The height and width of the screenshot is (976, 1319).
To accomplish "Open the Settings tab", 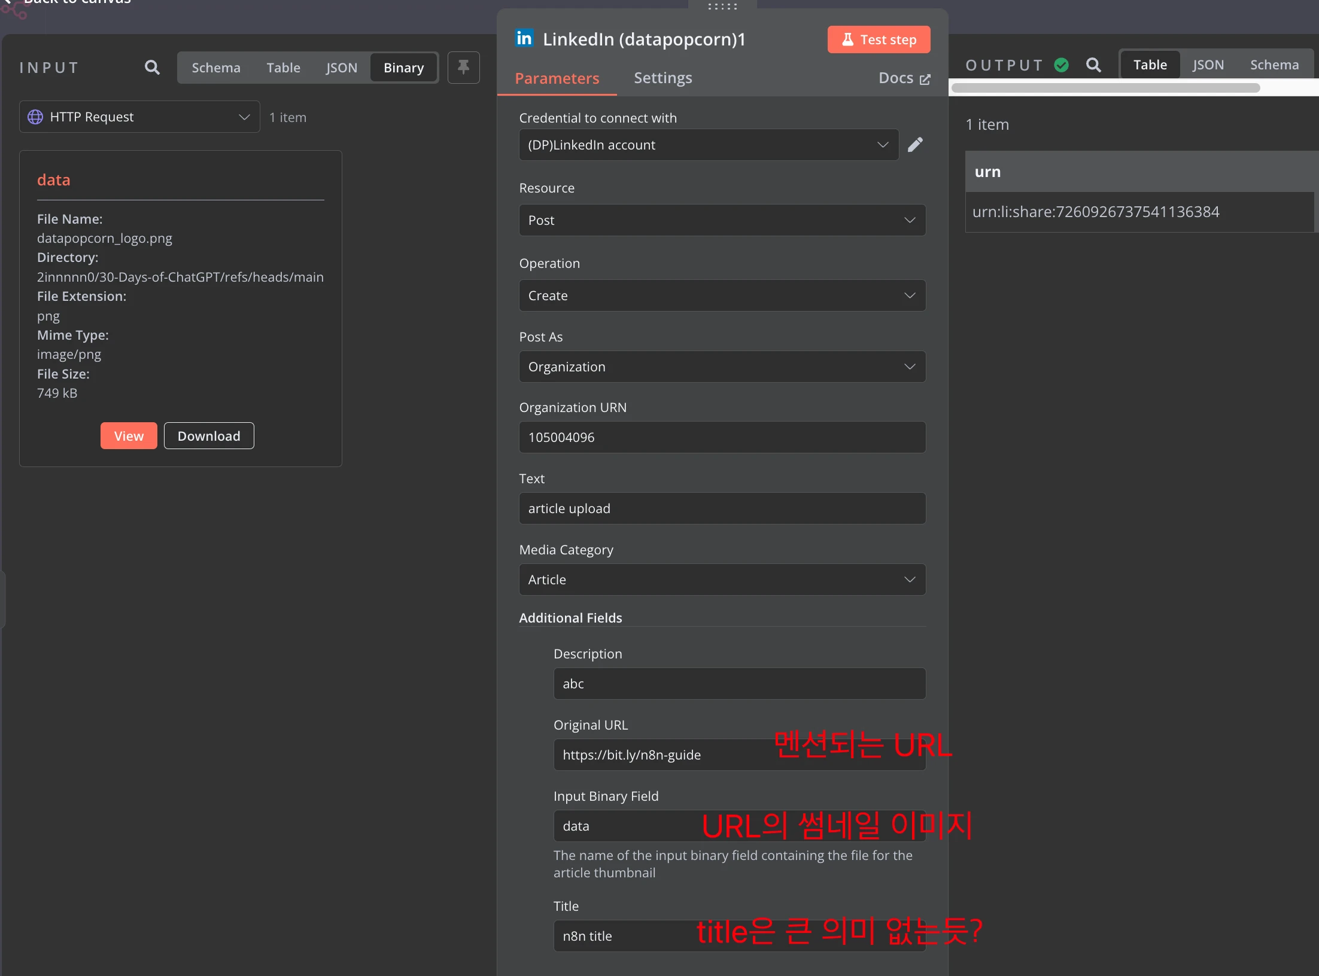I will click(x=662, y=78).
